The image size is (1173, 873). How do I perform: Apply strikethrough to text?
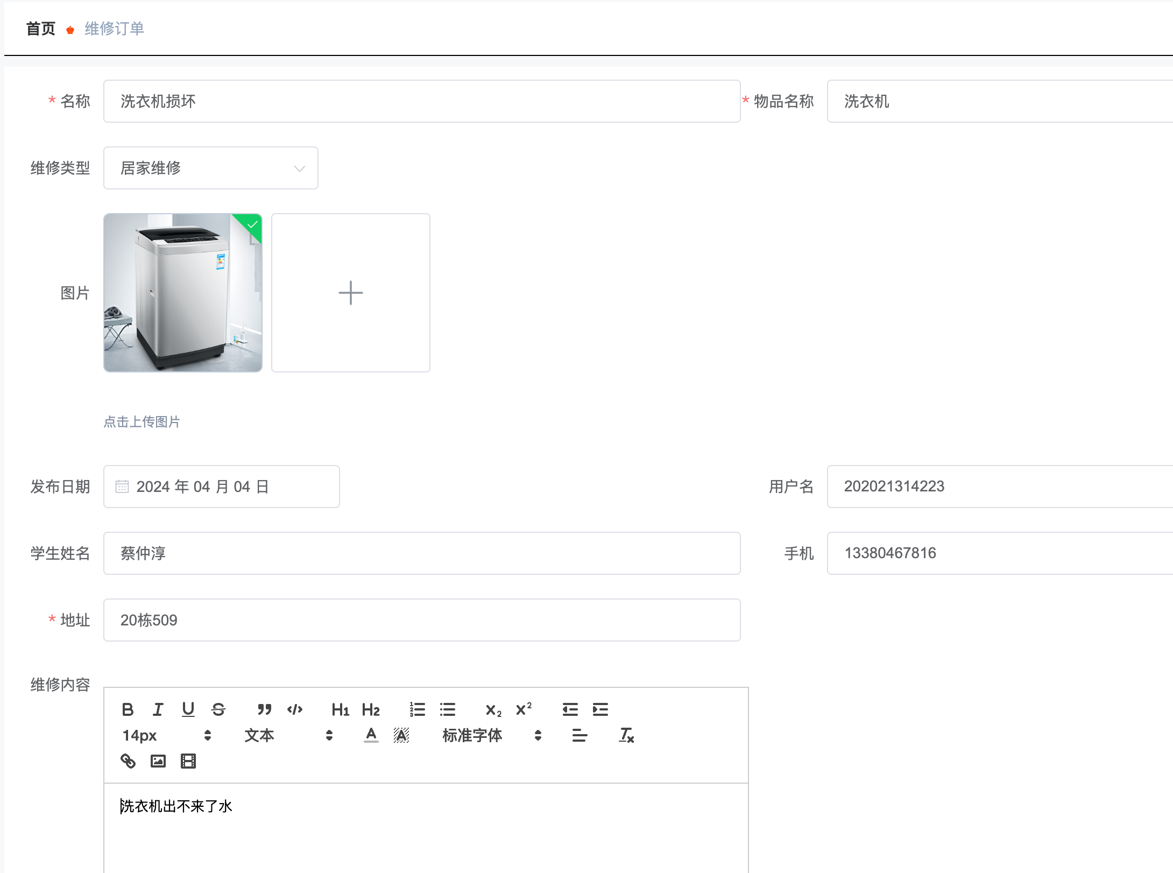coord(218,709)
